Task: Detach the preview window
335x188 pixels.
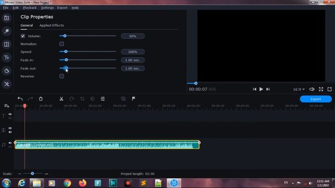Action: click(330, 89)
